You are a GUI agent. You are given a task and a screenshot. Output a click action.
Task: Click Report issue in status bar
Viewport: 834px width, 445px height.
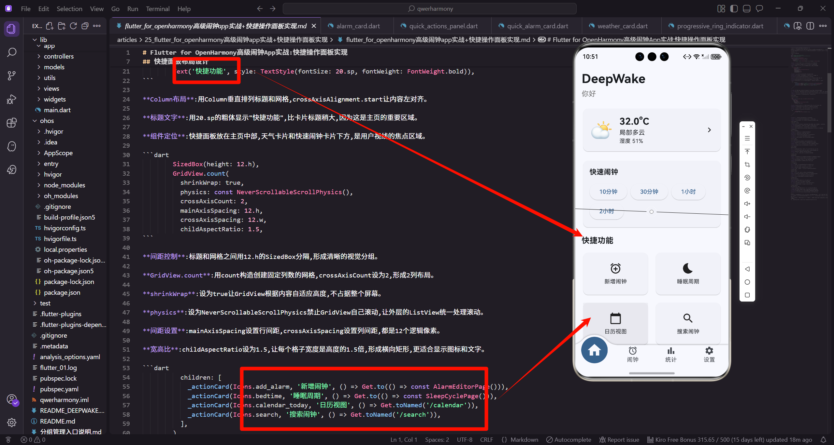click(619, 439)
